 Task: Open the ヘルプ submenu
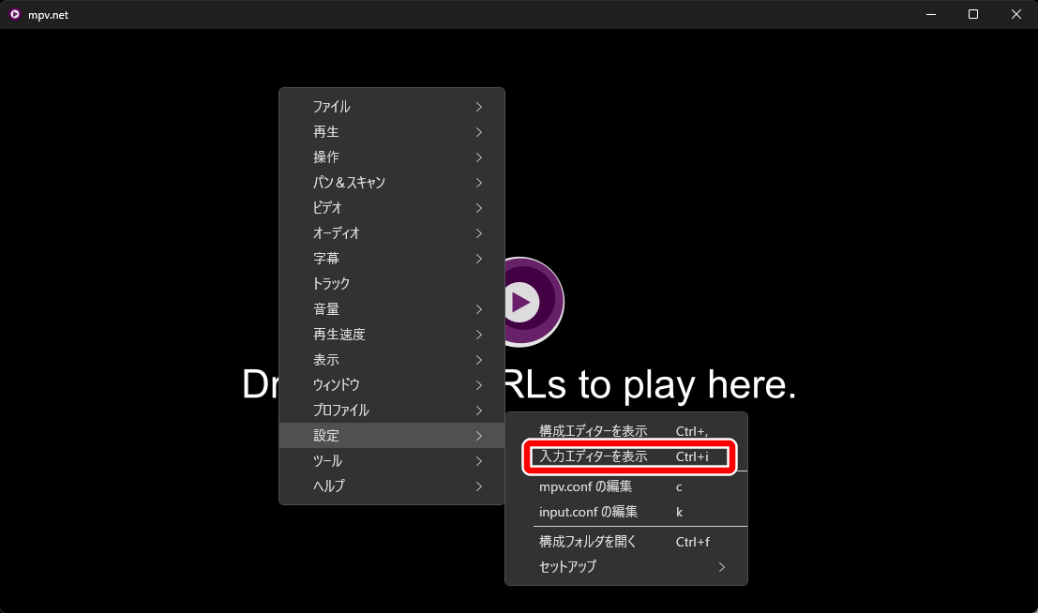(392, 486)
